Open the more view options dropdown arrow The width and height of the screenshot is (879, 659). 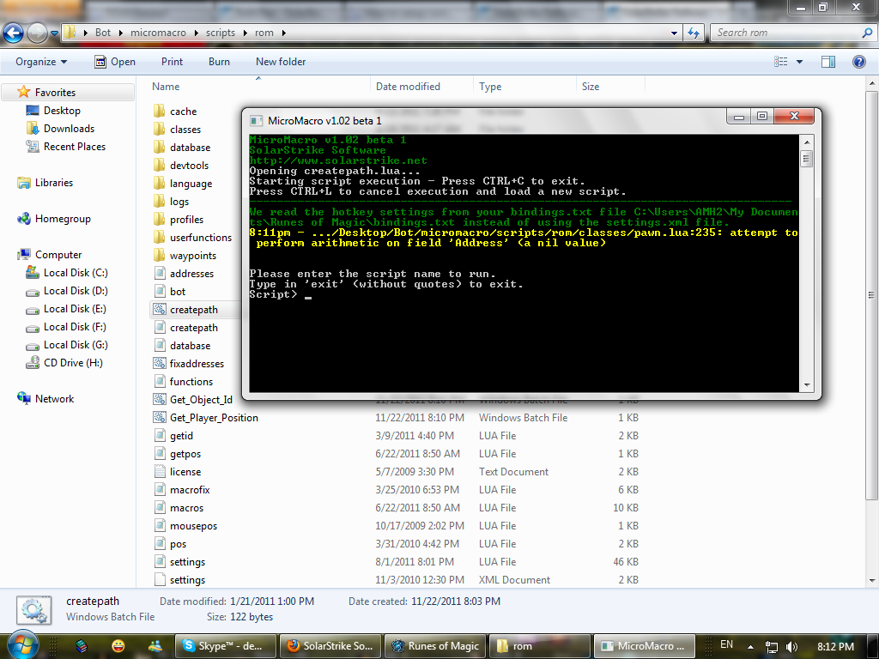click(x=799, y=62)
